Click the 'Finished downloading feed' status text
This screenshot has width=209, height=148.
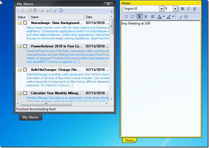36,109
